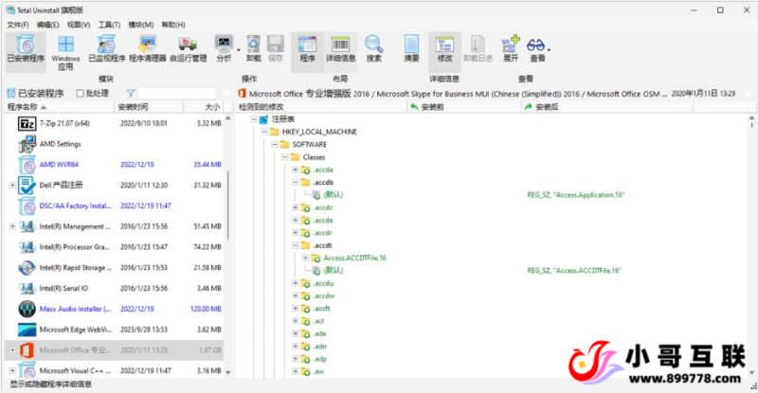Select Intel(R) Serial IO row
The height and width of the screenshot is (393, 758).
(x=114, y=289)
